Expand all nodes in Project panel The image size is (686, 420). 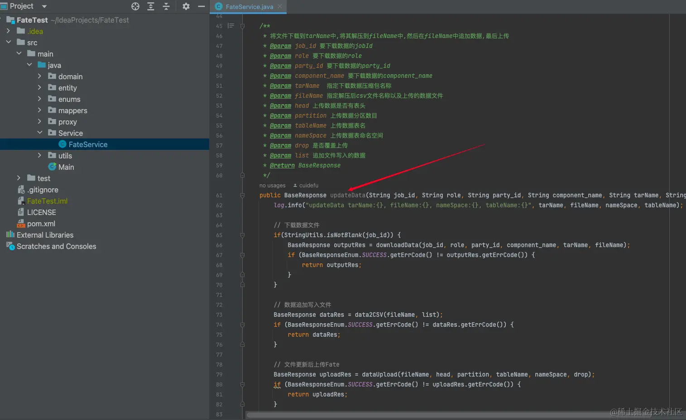151,6
